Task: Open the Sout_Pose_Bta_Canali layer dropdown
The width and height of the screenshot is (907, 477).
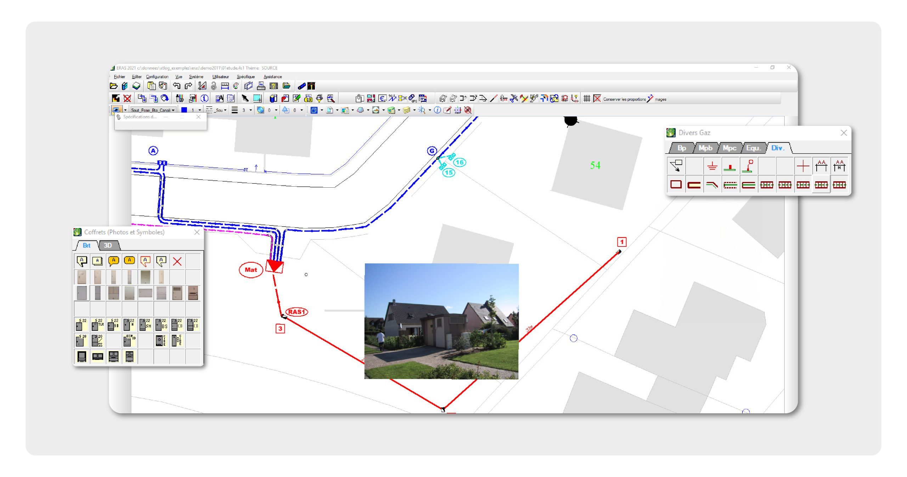Action: tap(173, 110)
